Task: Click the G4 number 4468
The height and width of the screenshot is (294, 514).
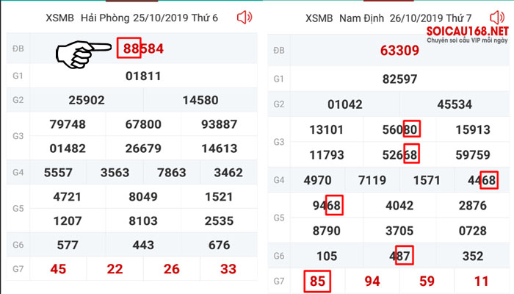Action: click(x=482, y=180)
